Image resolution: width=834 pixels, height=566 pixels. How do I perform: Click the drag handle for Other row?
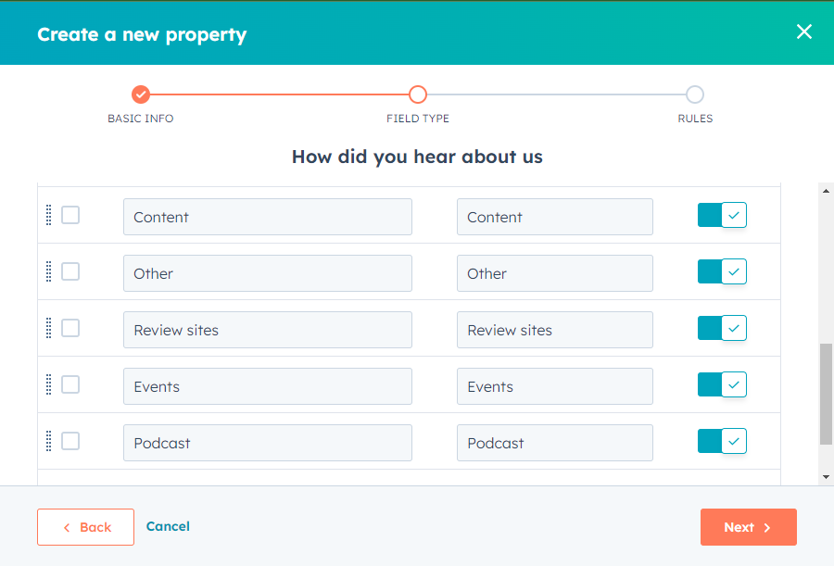pyautogui.click(x=48, y=271)
